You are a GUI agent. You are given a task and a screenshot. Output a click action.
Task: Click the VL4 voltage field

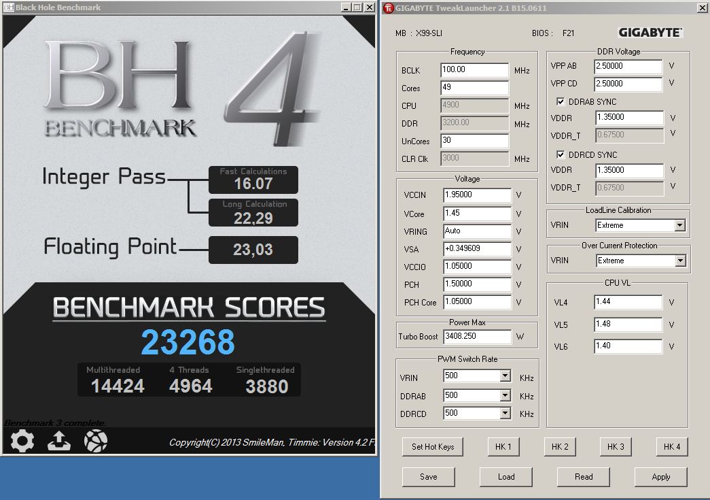(x=628, y=302)
